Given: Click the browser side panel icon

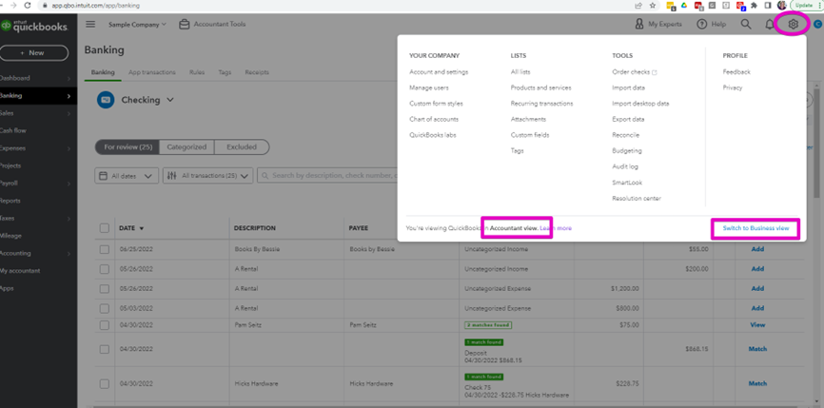Looking at the screenshot, I should pyautogui.click(x=768, y=6).
